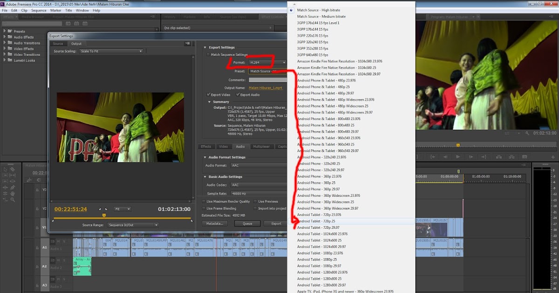Image resolution: width=559 pixels, height=293 pixels.
Task: Mute audio track A1
Action: pyautogui.click(x=58, y=241)
